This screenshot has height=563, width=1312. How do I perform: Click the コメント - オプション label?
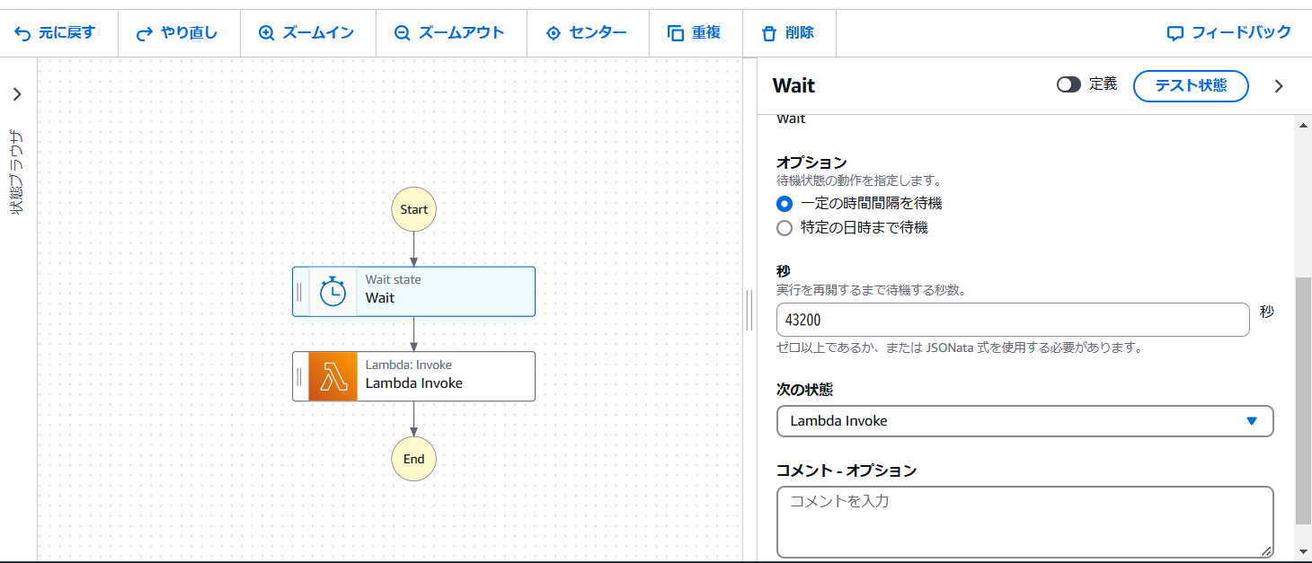tap(847, 471)
